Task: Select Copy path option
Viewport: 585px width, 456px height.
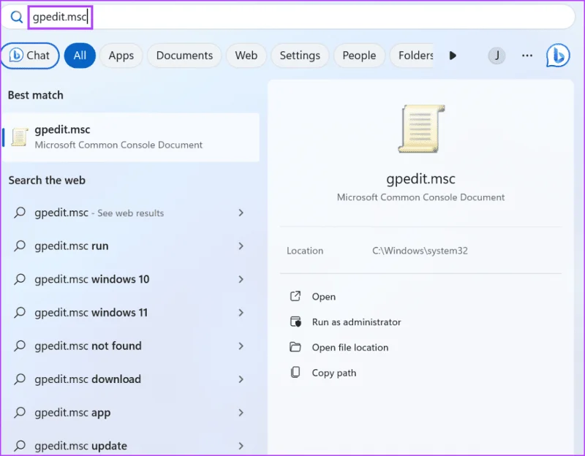Action: coord(334,373)
